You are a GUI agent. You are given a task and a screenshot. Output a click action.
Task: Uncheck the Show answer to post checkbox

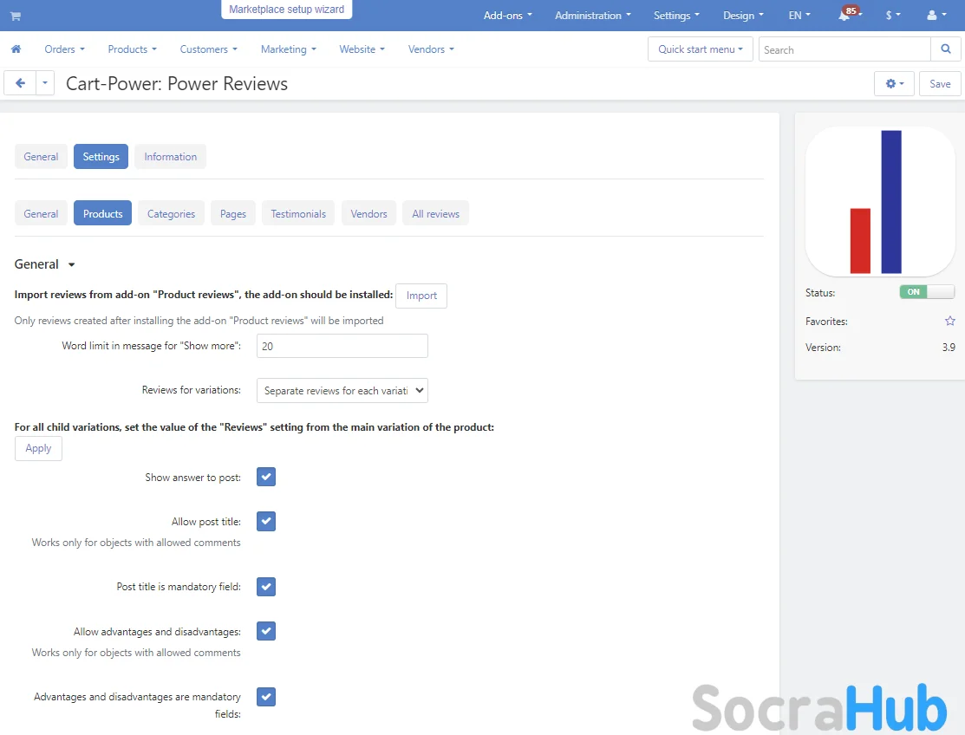[266, 477]
